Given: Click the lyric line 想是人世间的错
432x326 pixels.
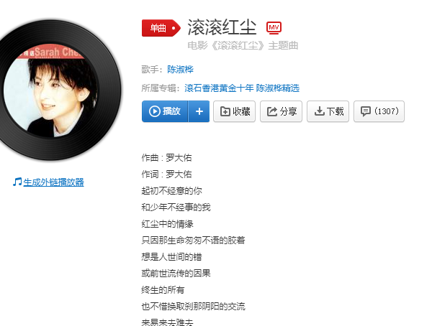Looking at the screenshot, I should coord(171,257).
